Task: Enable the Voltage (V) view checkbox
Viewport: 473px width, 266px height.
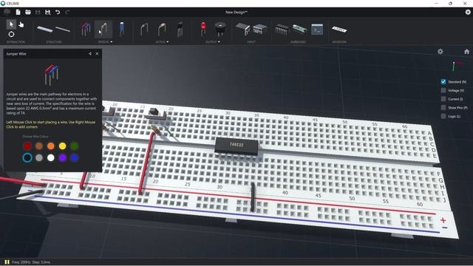Action: click(443, 90)
